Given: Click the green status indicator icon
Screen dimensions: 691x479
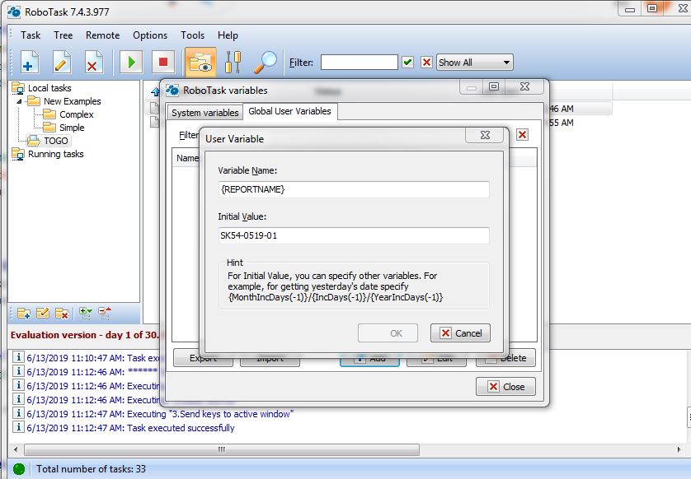Looking at the screenshot, I should click(x=18, y=469).
